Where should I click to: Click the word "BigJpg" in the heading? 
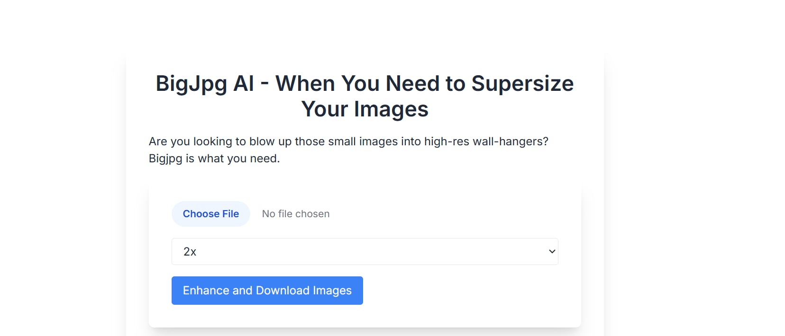pos(192,84)
